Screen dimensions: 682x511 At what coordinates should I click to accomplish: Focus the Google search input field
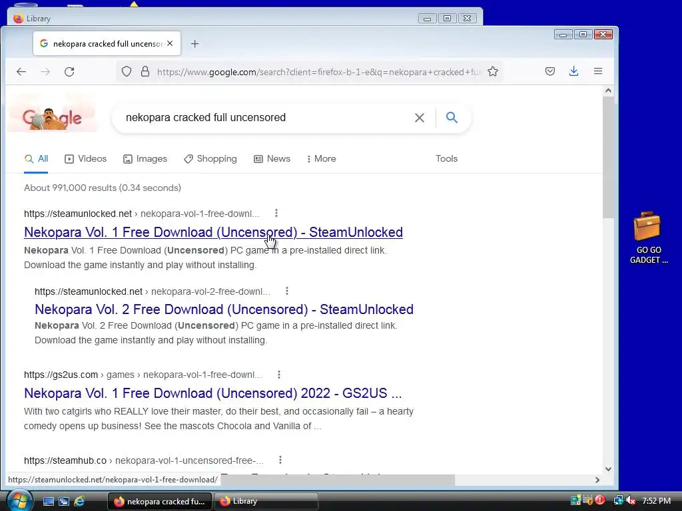coord(265,118)
